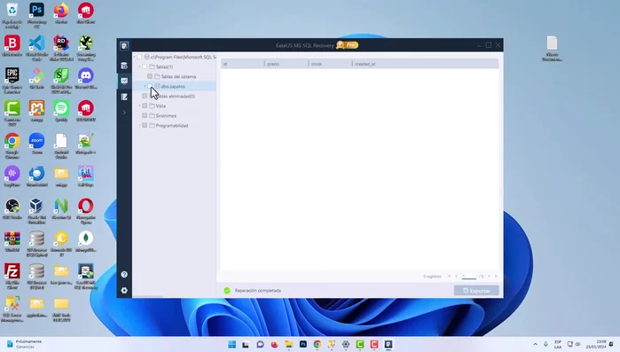This screenshot has width=620, height=352.
Task: Expand the dbo.zapatos tree node
Action: [x=145, y=86]
